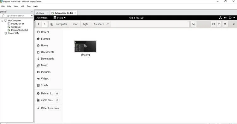Screen dimensions: 237x124
Task: Select My Computer in library
Action: click(x=14, y=21)
